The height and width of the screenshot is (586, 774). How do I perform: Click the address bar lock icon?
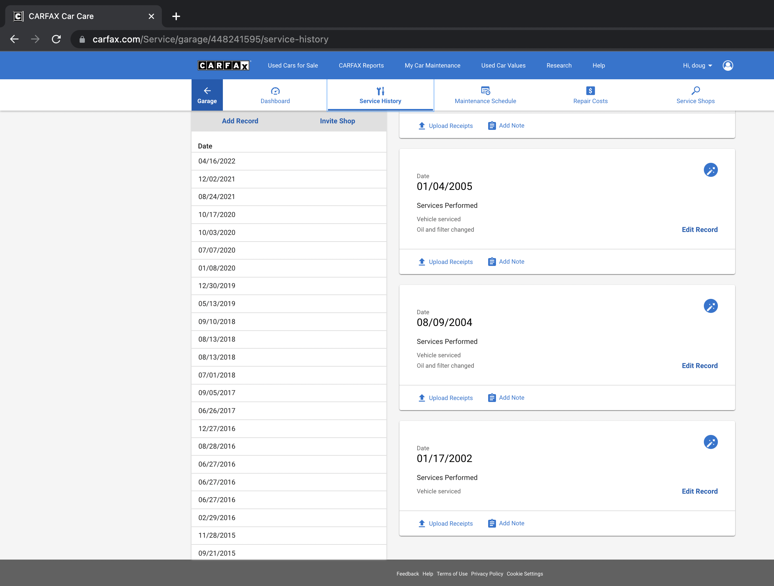pyautogui.click(x=82, y=39)
